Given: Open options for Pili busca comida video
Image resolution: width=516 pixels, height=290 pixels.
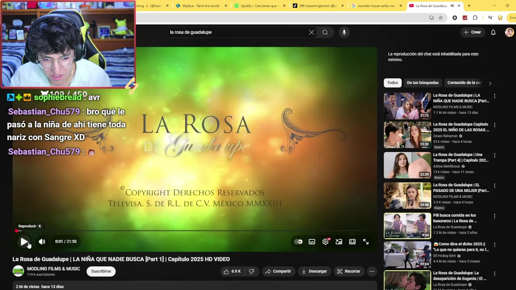Looking at the screenshot, I should coord(495,216).
